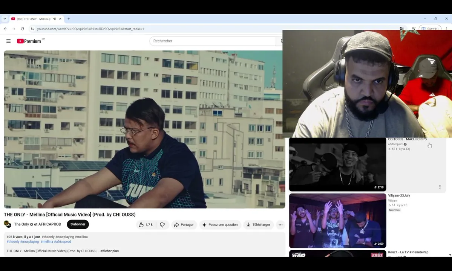Screen dimensions: 452x271
Task: Click the video title THE ONLY - Mellina
Action: [69, 215]
